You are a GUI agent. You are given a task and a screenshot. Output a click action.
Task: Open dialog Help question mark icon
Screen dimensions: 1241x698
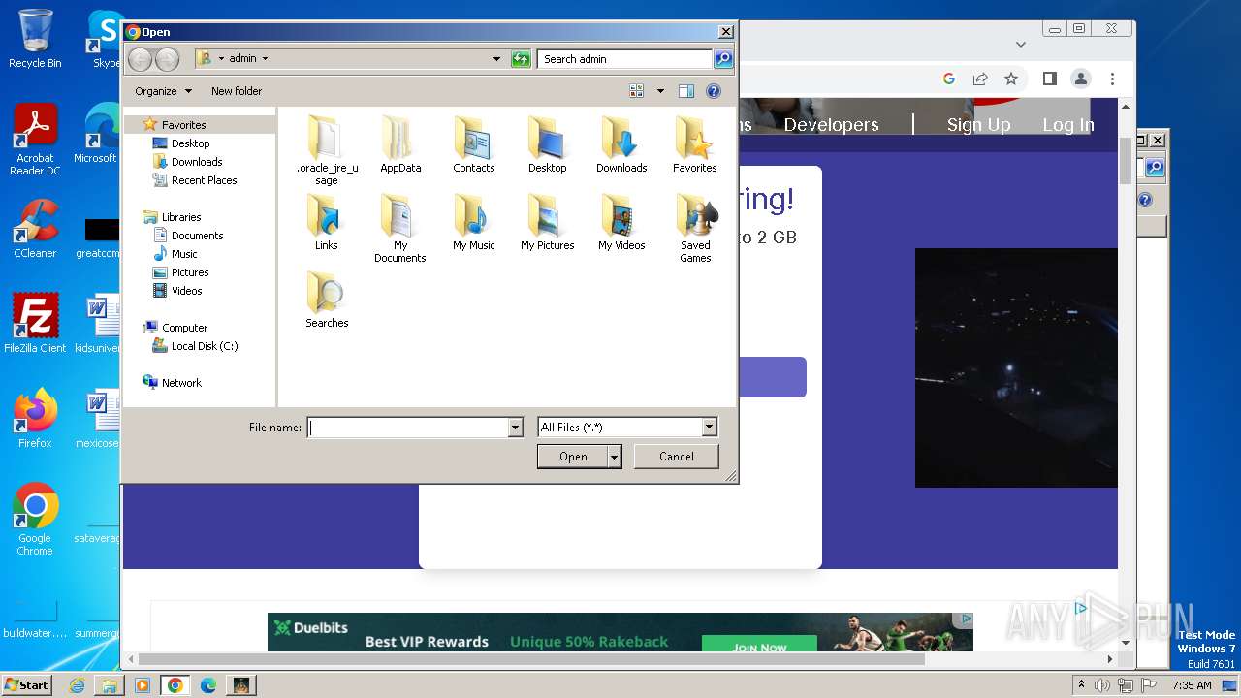tap(714, 91)
